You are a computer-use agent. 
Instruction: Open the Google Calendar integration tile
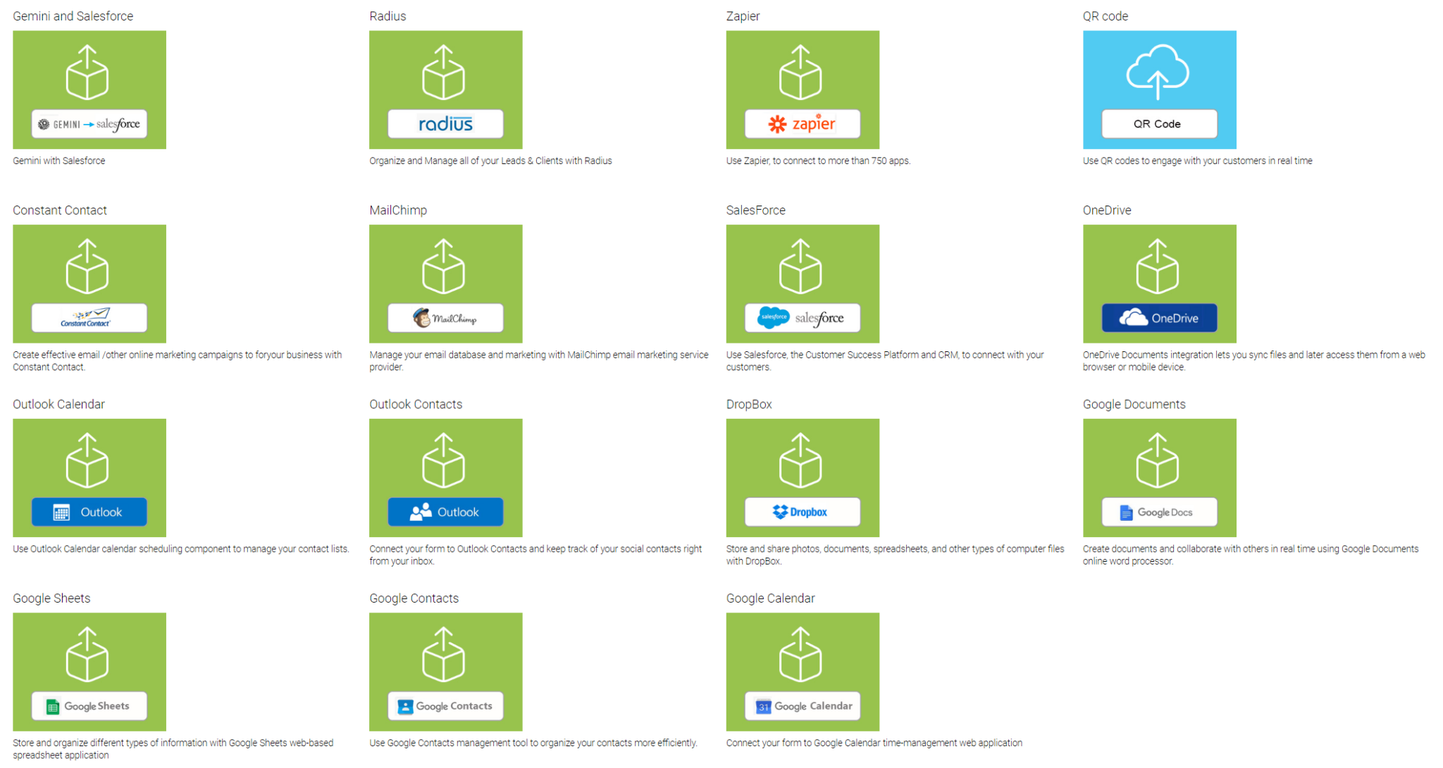coord(803,672)
